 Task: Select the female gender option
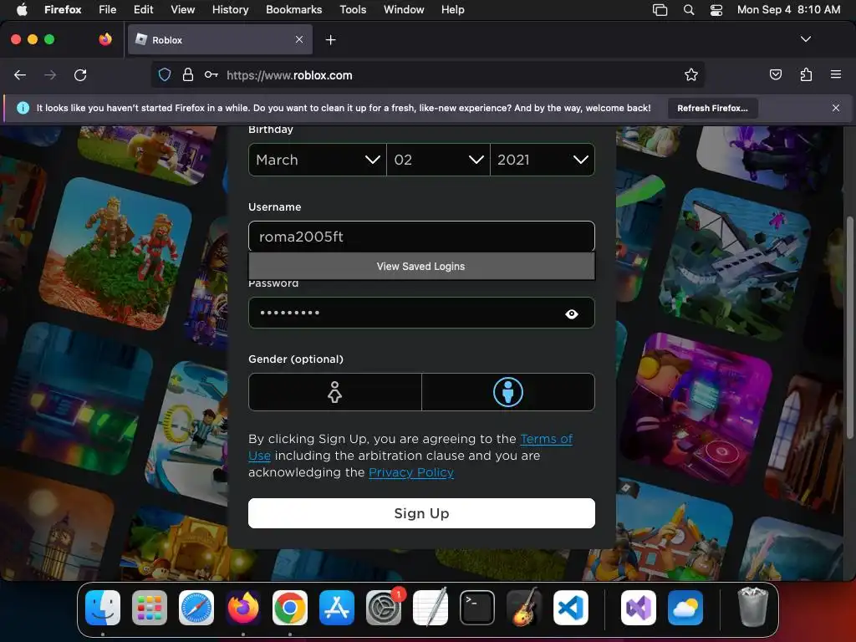(x=334, y=392)
